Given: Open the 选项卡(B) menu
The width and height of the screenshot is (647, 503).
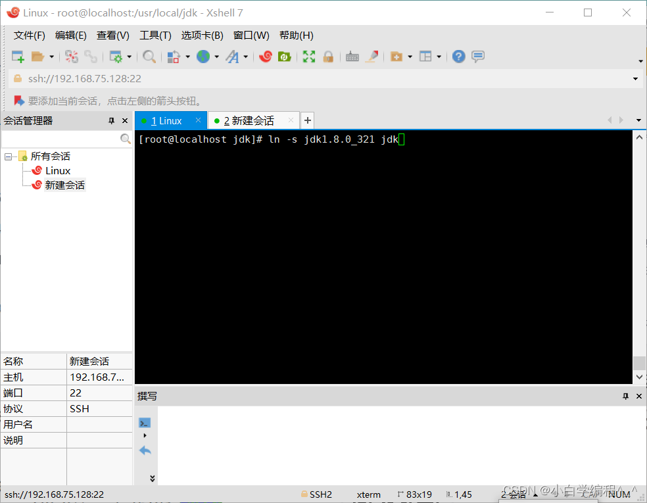Looking at the screenshot, I should [x=203, y=36].
